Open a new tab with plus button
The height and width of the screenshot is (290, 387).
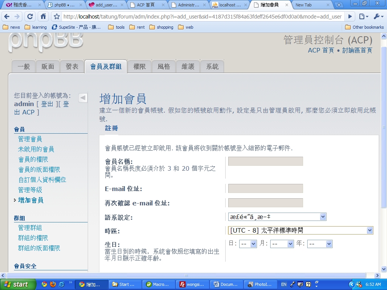339,5
